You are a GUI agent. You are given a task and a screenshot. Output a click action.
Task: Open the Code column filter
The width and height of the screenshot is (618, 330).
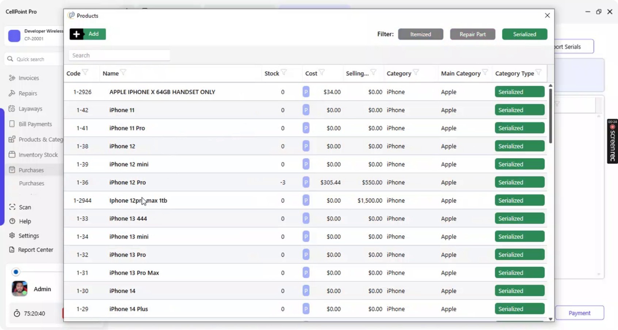pos(85,72)
